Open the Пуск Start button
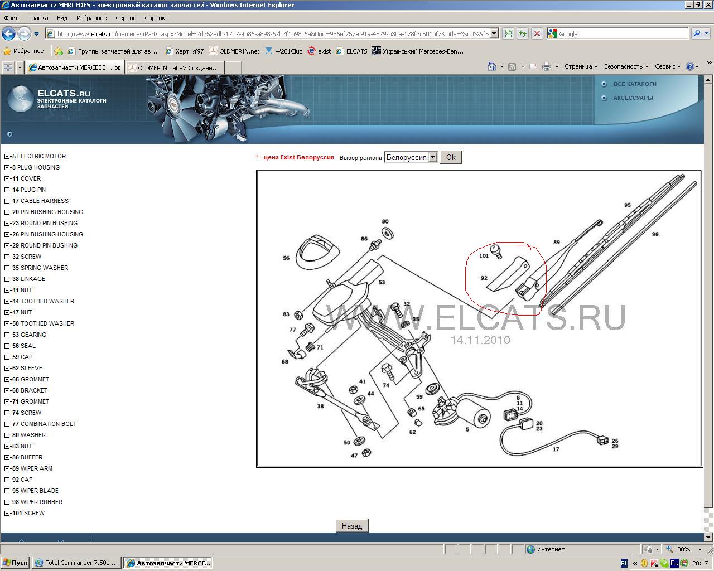714x571 pixels. tap(15, 563)
